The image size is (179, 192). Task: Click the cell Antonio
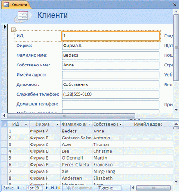tap(108, 138)
